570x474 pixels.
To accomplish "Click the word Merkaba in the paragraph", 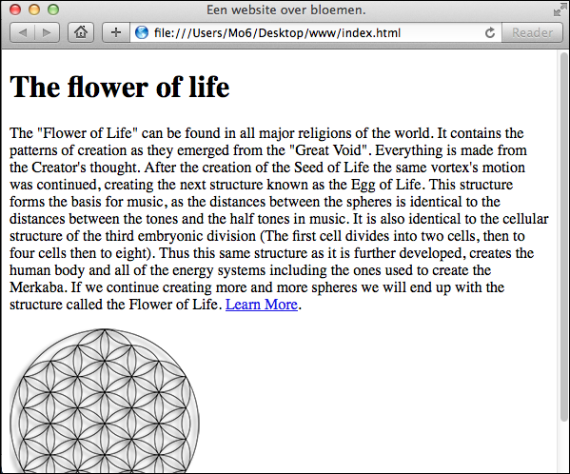I will [x=37, y=287].
